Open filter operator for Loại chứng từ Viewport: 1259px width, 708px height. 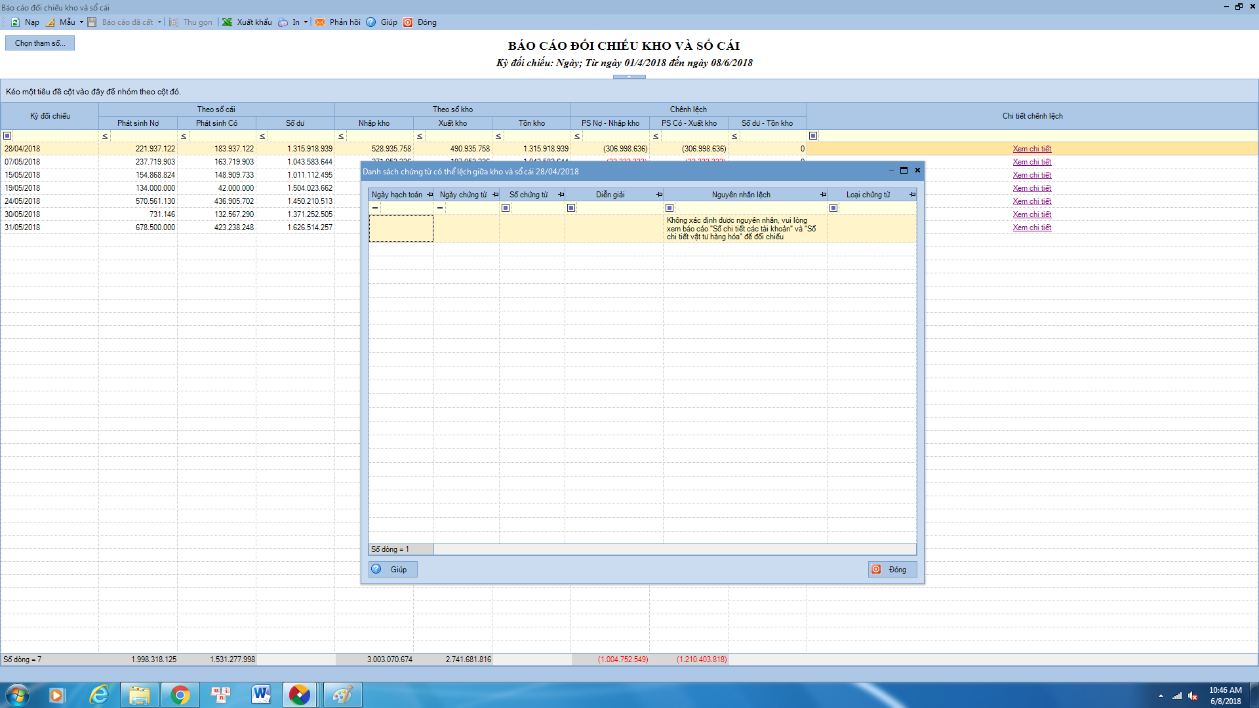tap(833, 208)
